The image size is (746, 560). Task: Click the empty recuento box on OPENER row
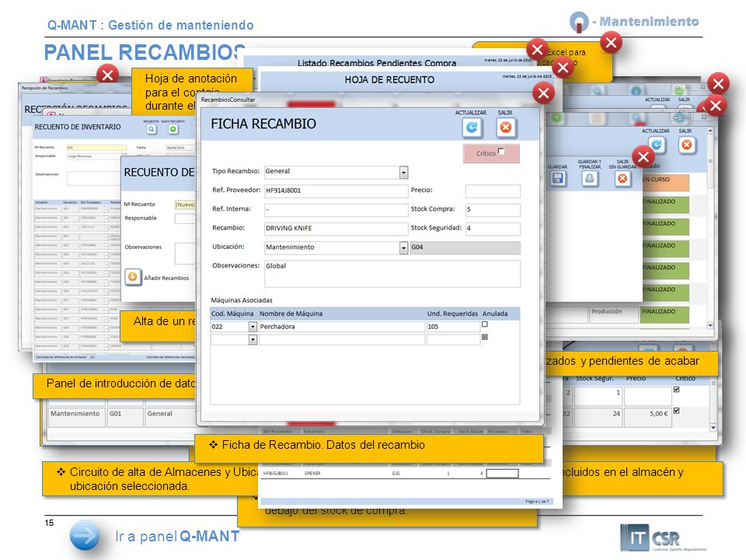click(x=503, y=474)
